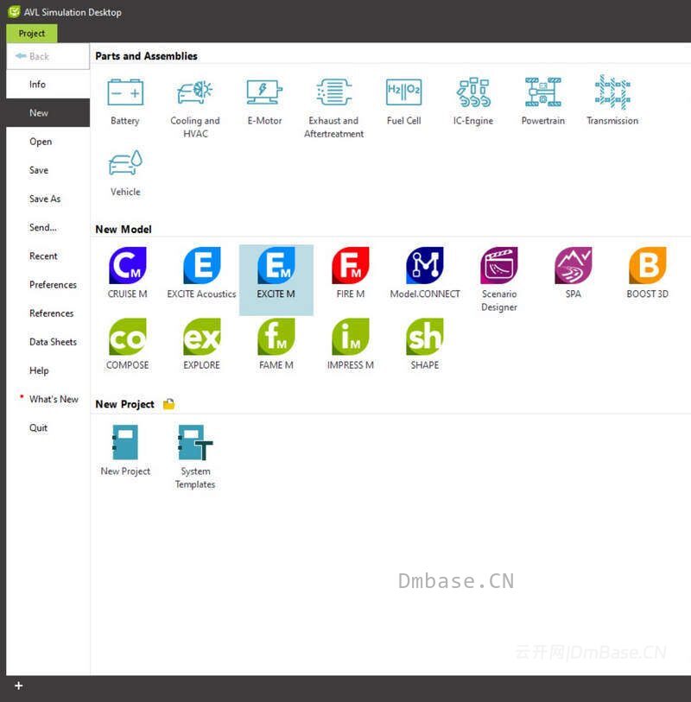The width and height of the screenshot is (691, 702).
Task: Show Recent projects
Action: tap(48, 256)
